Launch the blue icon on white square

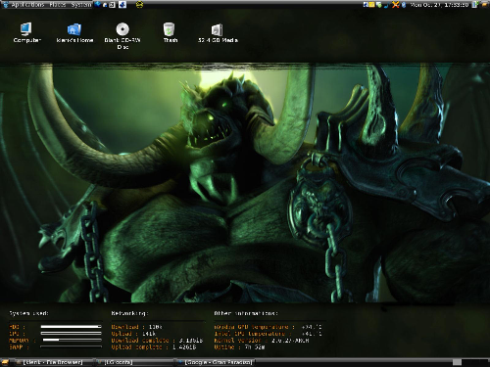coord(122,5)
